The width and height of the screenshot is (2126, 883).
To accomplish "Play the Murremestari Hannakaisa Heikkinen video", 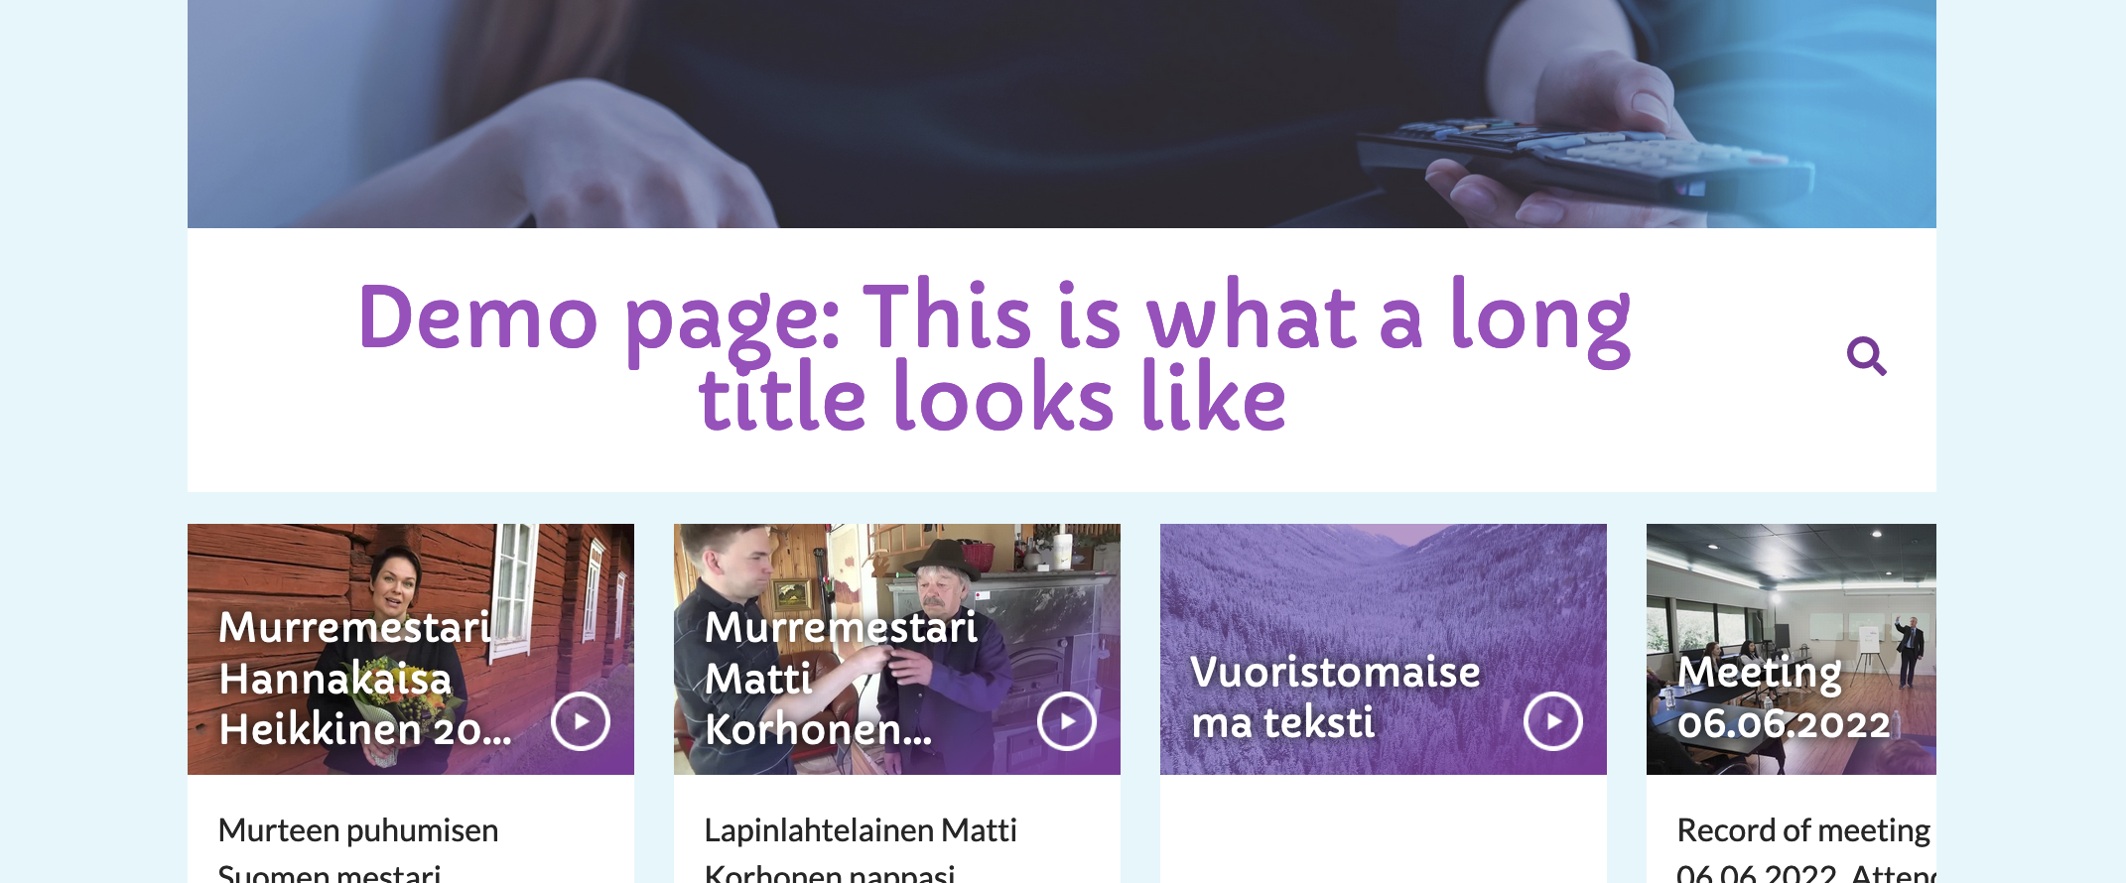I will pos(581,721).
